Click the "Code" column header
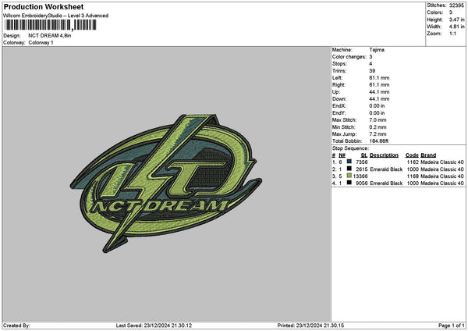 (x=412, y=155)
